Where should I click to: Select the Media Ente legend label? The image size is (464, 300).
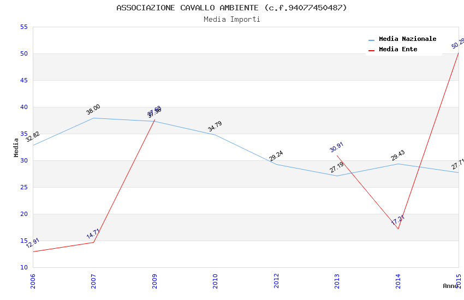(x=398, y=50)
